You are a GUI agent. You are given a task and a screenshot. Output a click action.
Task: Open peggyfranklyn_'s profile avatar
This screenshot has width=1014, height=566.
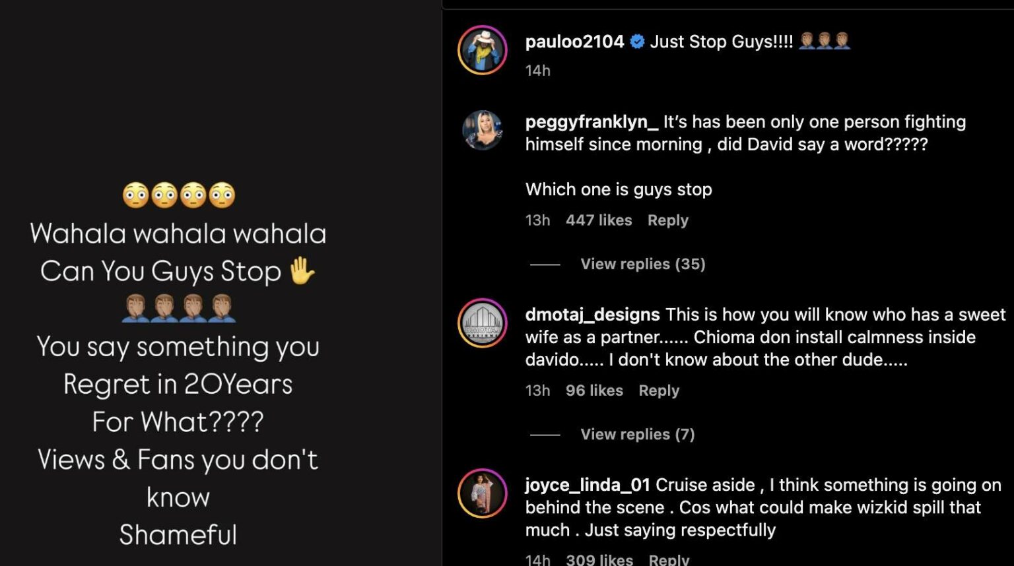click(483, 130)
